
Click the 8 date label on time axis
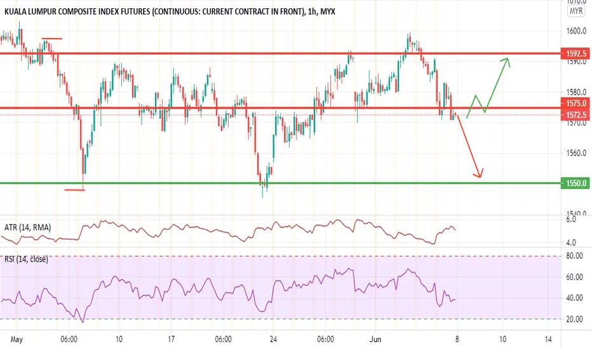pyautogui.click(x=457, y=339)
